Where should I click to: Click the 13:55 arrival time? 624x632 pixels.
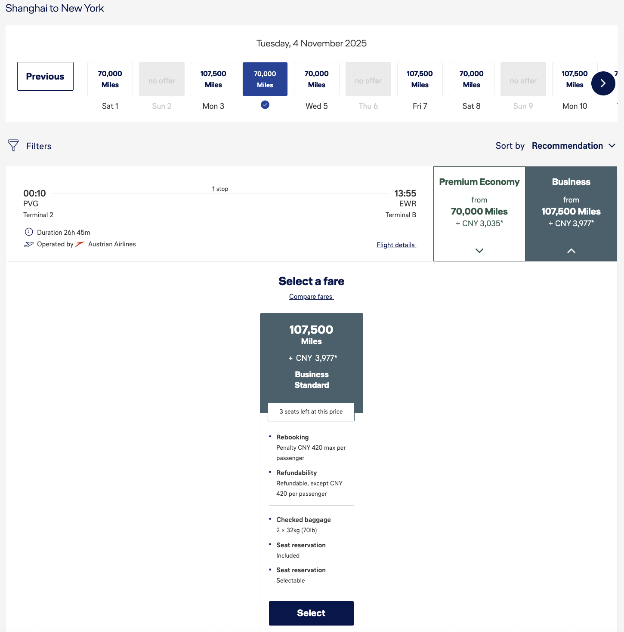click(x=405, y=193)
